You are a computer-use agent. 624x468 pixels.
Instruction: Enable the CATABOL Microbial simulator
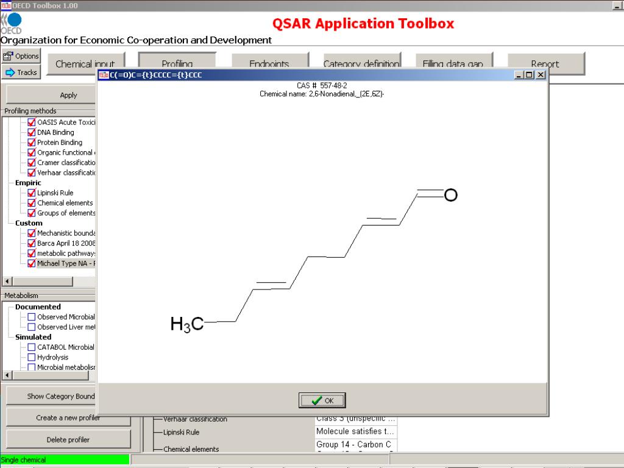[x=32, y=347]
